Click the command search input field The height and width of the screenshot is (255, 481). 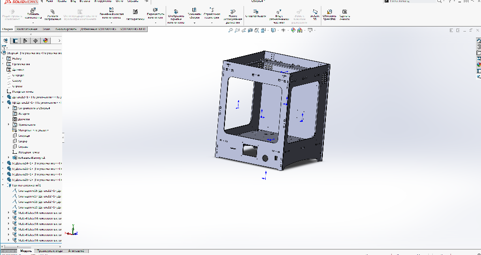pyautogui.click(x=407, y=2)
